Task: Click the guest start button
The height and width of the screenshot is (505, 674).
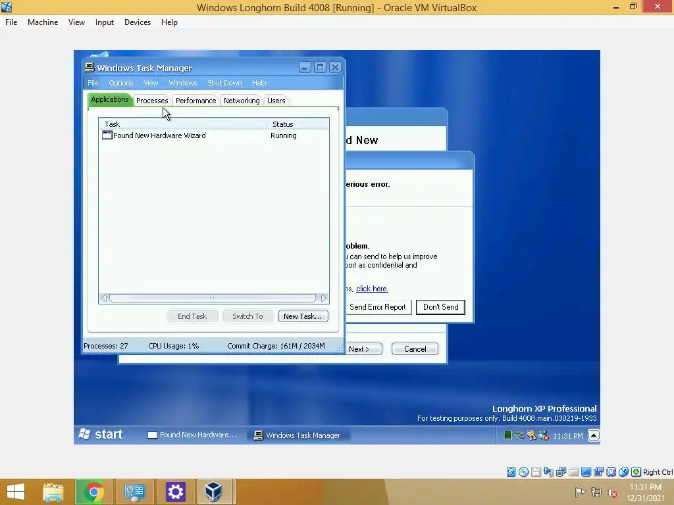Action: (101, 434)
